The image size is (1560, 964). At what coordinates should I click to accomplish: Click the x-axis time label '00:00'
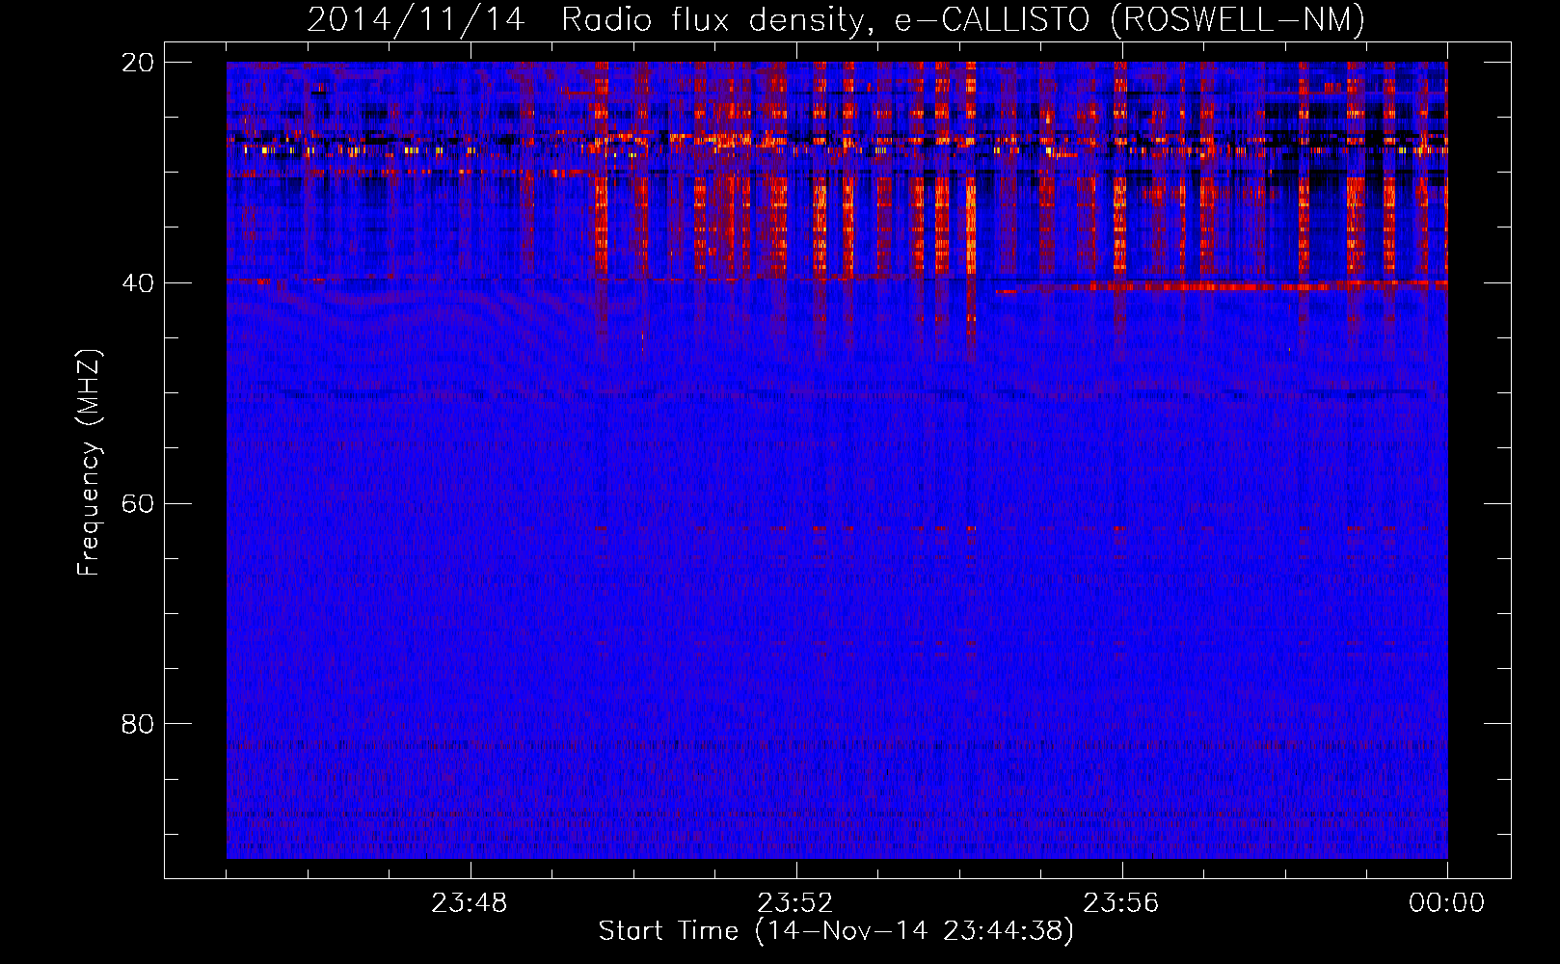click(x=1446, y=903)
